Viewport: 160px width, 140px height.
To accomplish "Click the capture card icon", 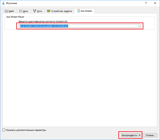I will tap(48, 11).
